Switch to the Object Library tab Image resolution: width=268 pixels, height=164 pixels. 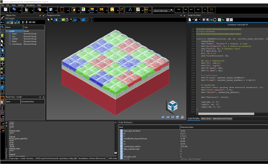206,119
